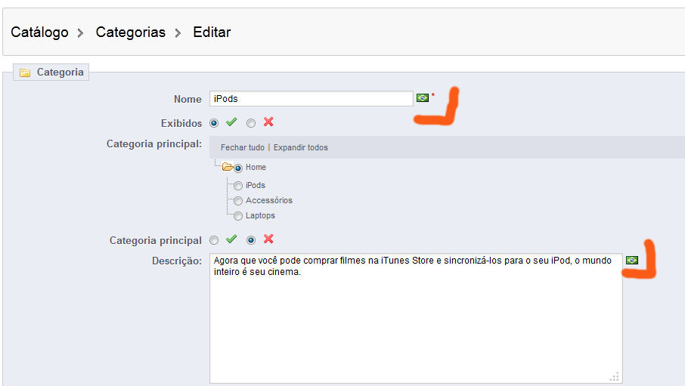685x386 pixels.
Task: Click the Laptops label in the tree
Action: [x=260, y=216]
